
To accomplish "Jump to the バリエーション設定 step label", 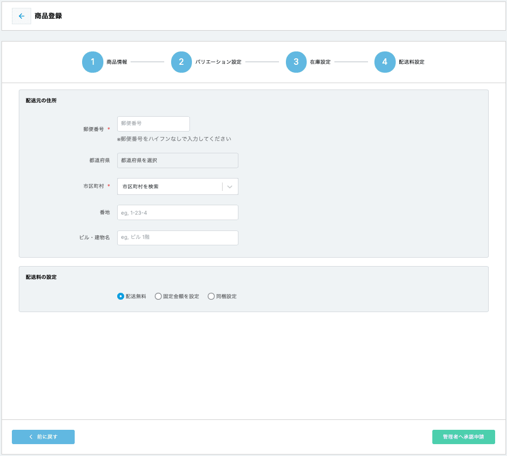I will point(218,62).
